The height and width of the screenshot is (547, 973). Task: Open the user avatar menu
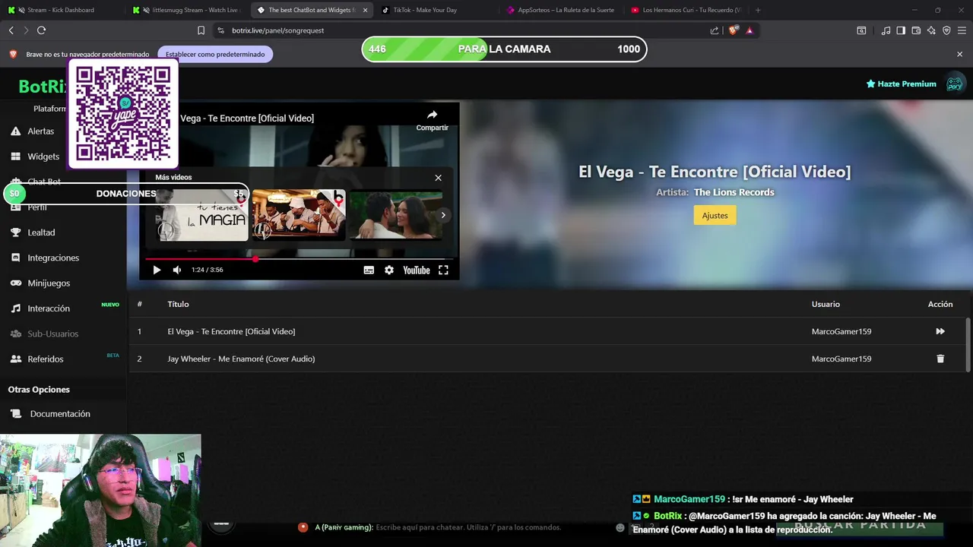point(955,84)
